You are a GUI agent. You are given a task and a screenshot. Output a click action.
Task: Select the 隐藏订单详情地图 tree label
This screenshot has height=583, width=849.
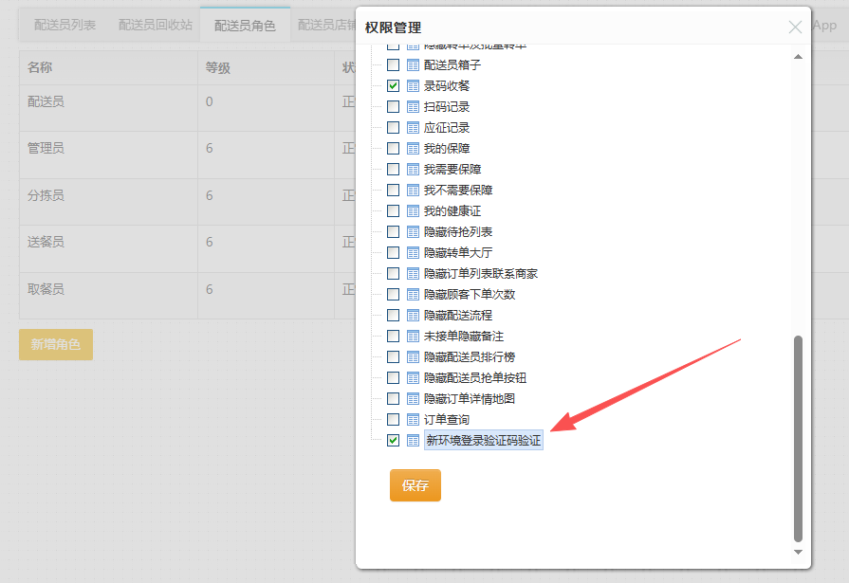coord(469,399)
